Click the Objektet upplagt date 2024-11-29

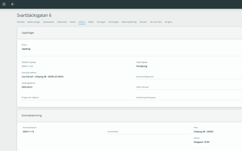27,66
